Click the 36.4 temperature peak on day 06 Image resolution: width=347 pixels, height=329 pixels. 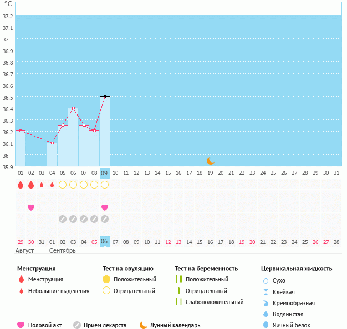click(73, 108)
